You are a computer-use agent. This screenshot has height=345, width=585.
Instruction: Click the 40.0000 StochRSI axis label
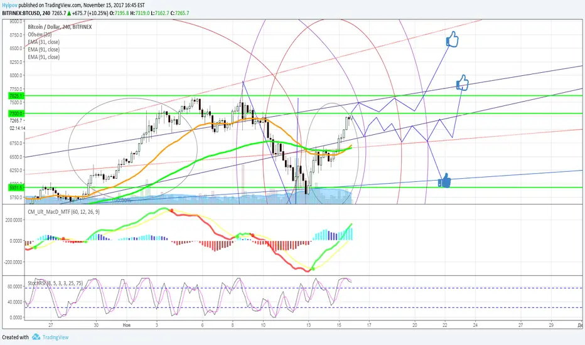(x=16, y=302)
